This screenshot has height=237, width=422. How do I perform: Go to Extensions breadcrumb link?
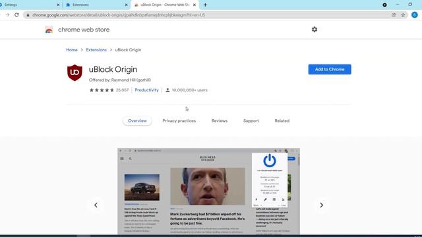point(96,50)
